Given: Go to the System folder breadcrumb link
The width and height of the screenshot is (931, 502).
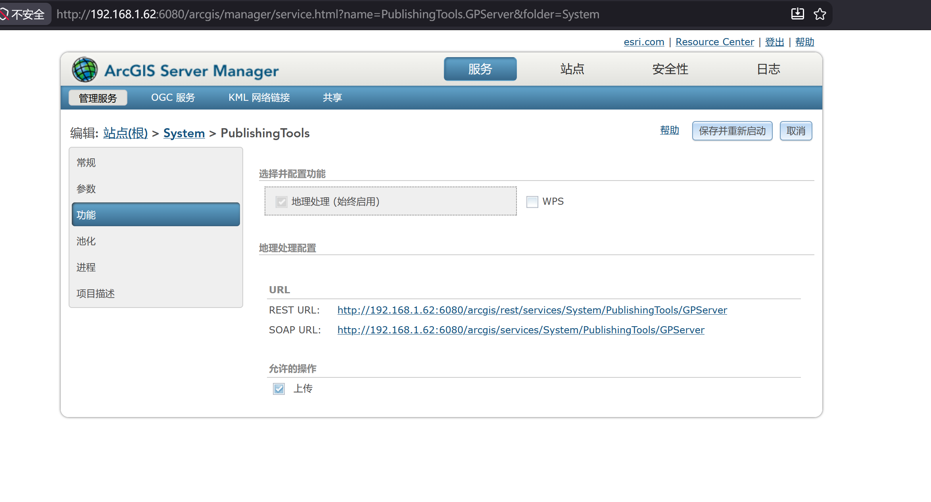Looking at the screenshot, I should pos(184,133).
